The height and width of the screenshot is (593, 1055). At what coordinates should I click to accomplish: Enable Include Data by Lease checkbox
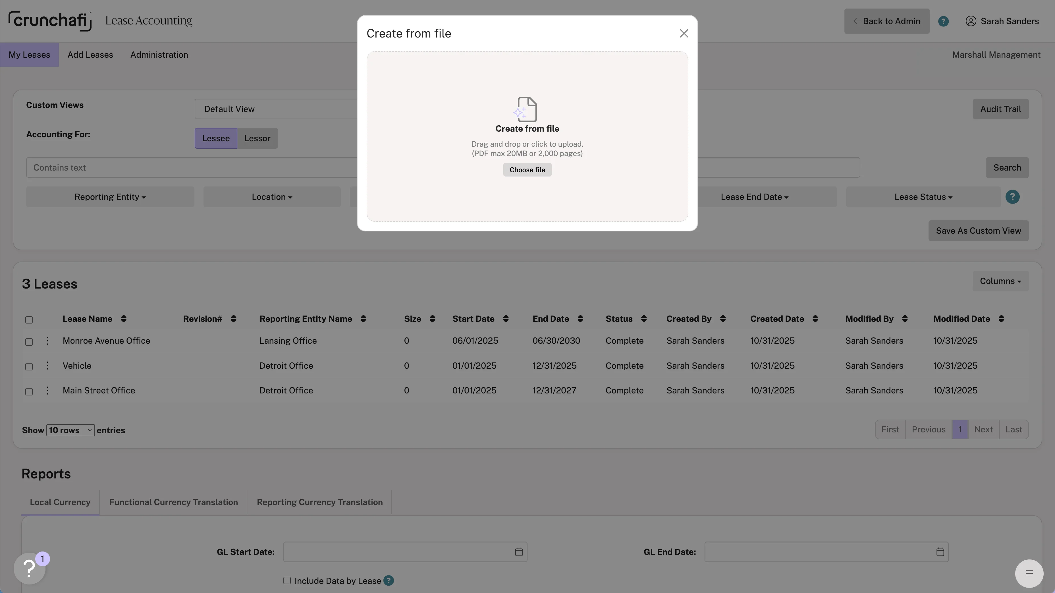(287, 580)
